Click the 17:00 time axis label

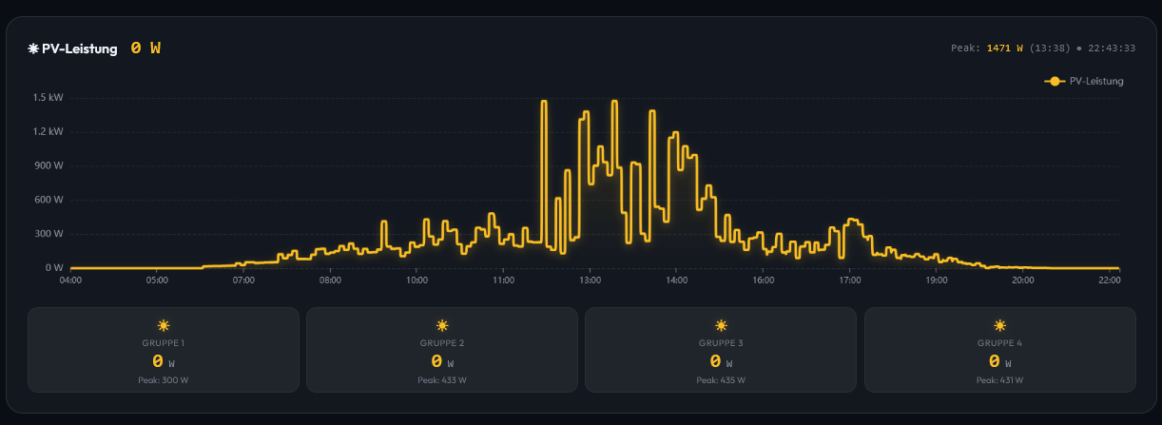pyautogui.click(x=849, y=280)
